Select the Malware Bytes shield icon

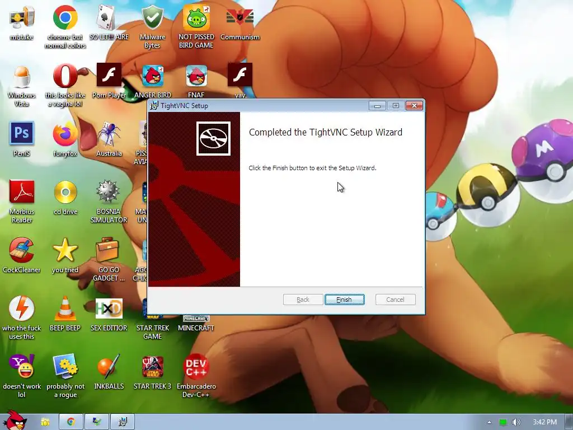pos(152,26)
